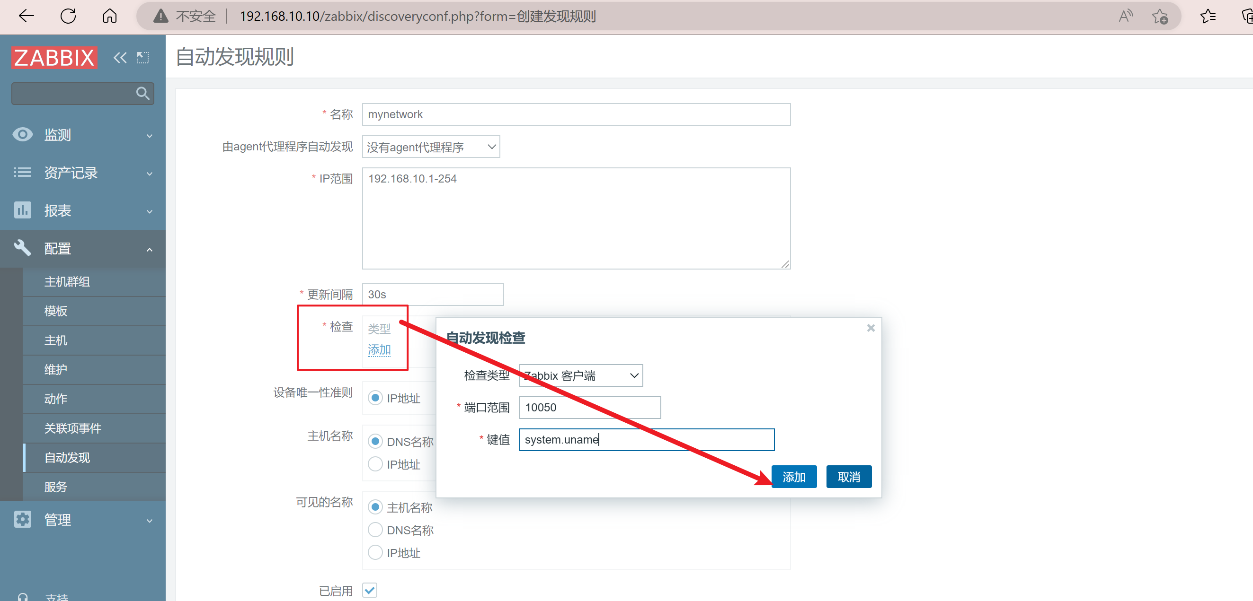The image size is (1253, 601).
Task: Click the eye icon for 监测
Action: click(22, 134)
